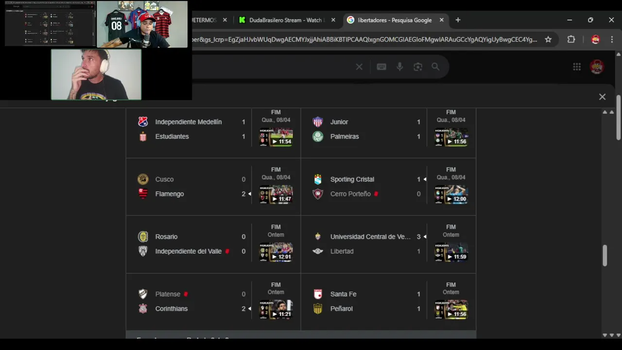Image resolution: width=622 pixels, height=350 pixels.
Task: Click the Independiente Medellín team crest
Action: tap(143, 122)
